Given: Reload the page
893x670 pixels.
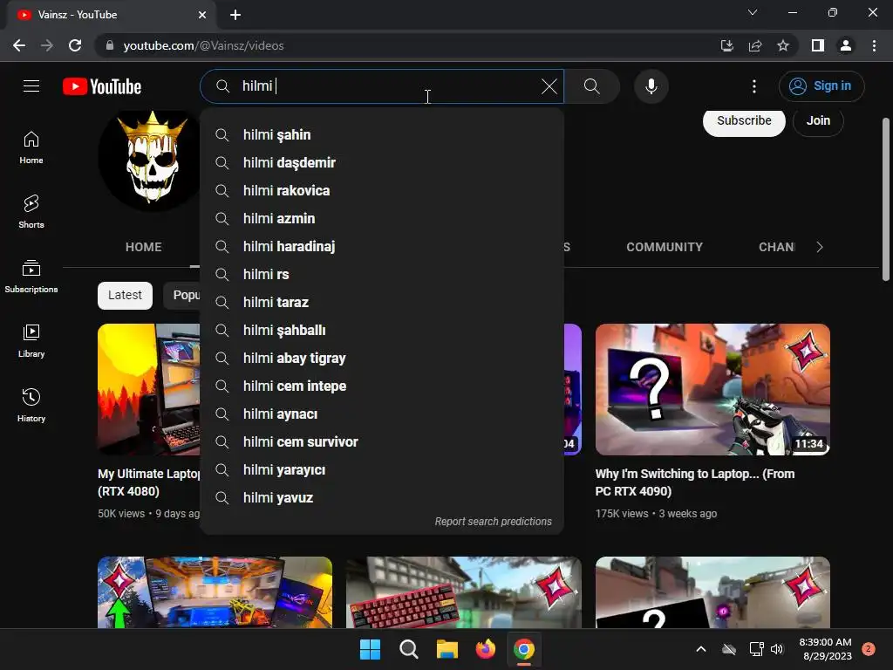Looking at the screenshot, I should tap(75, 45).
